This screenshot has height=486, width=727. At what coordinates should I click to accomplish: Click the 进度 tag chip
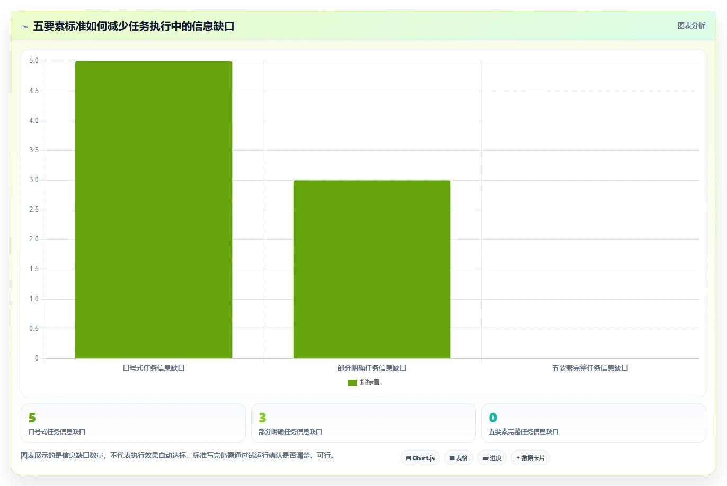click(x=492, y=458)
